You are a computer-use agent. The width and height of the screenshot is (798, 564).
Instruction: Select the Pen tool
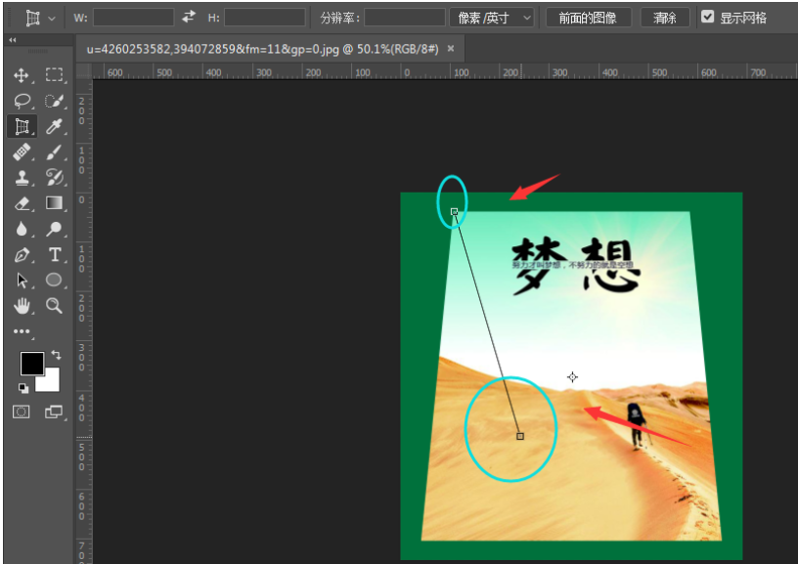pos(22,253)
